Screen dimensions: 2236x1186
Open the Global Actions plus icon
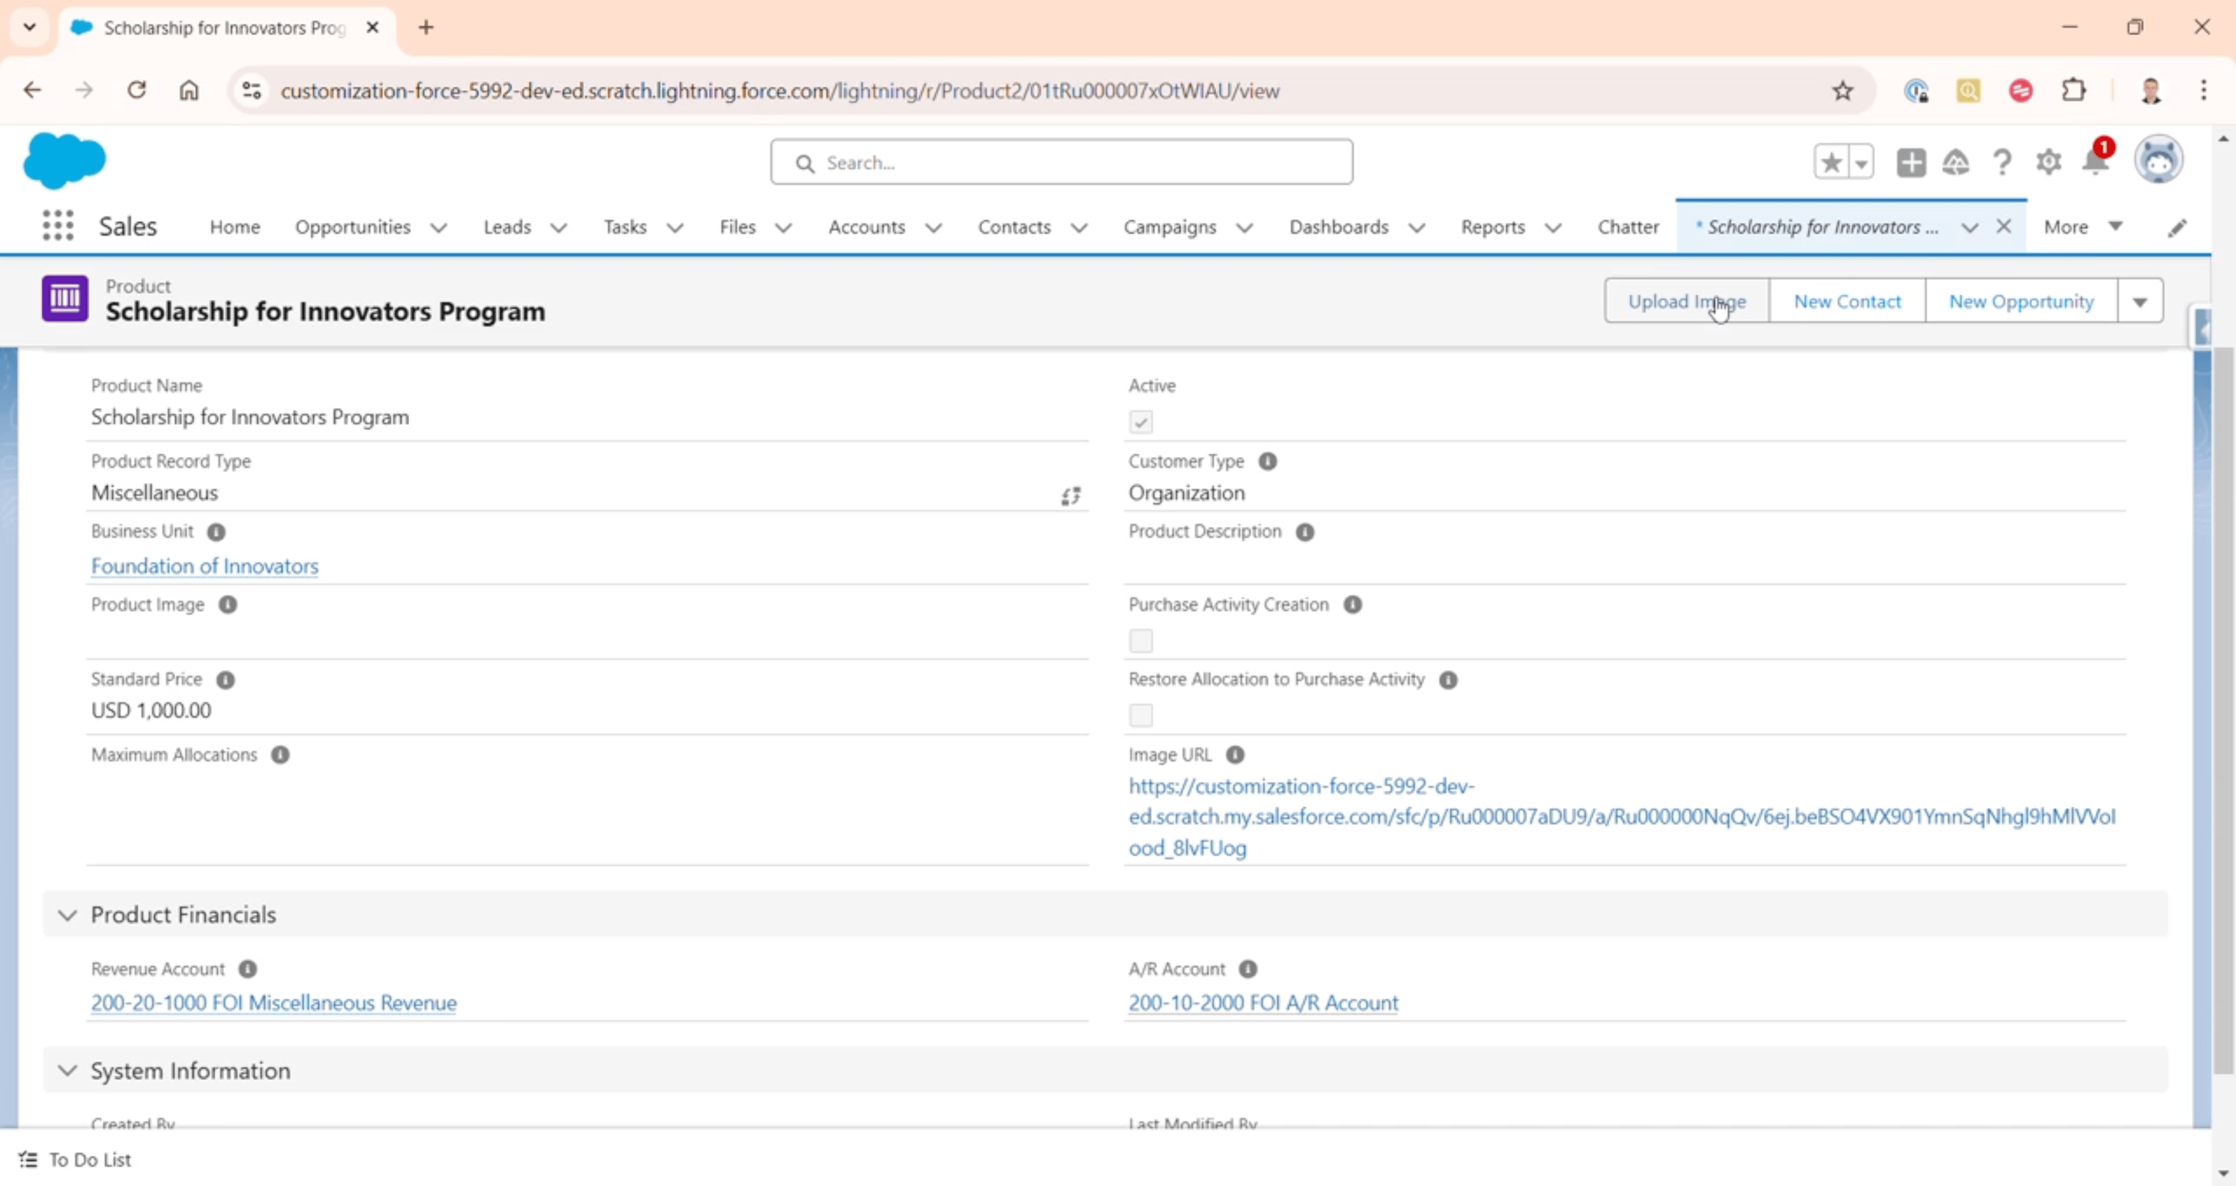pos(1910,162)
